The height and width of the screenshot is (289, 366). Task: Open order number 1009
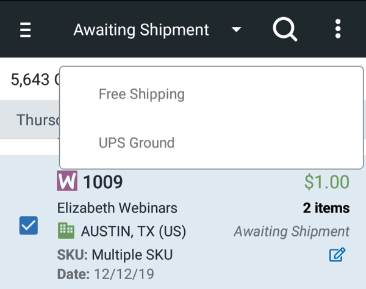(x=103, y=182)
